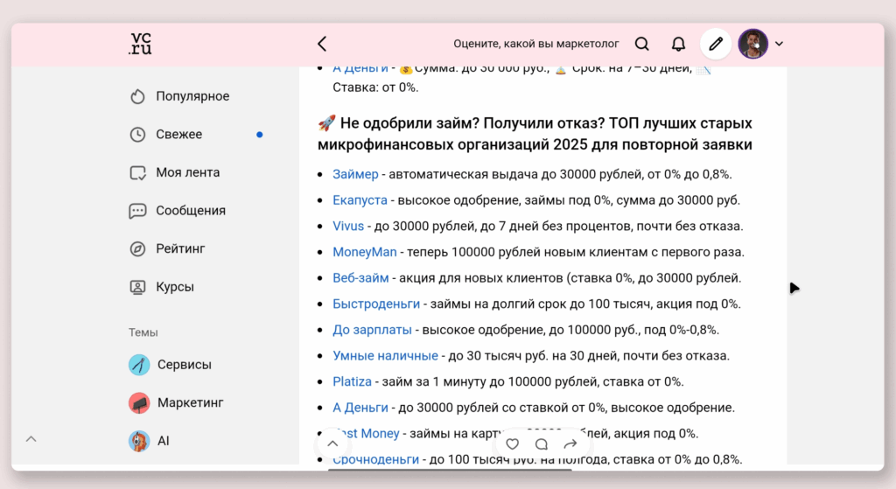Go back using the header arrow
896x489 pixels.
[x=322, y=44]
